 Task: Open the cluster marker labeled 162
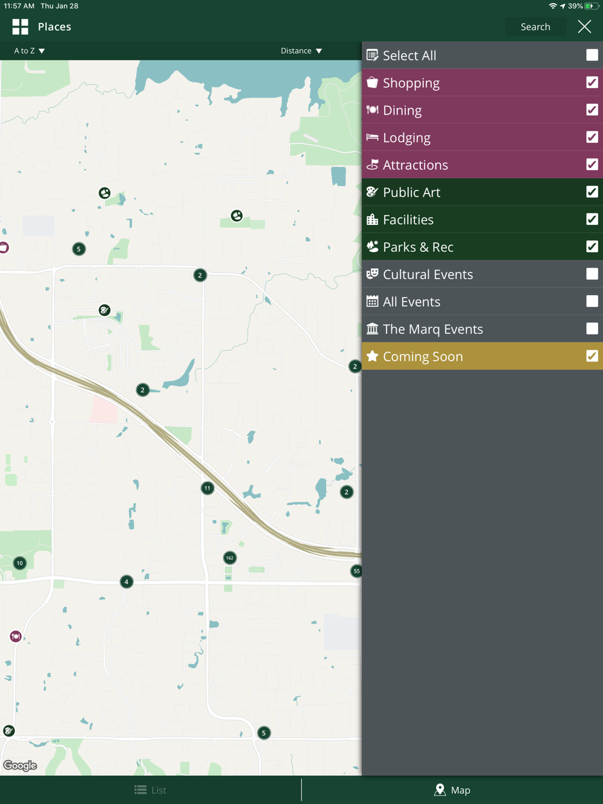click(x=230, y=558)
